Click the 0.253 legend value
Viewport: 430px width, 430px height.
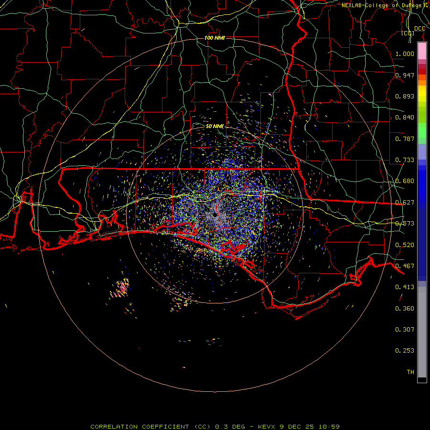click(x=405, y=351)
